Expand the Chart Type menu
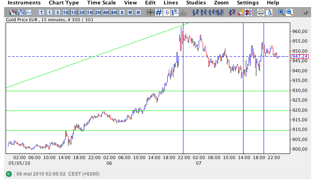The width and height of the screenshot is (316, 182). (64, 3)
